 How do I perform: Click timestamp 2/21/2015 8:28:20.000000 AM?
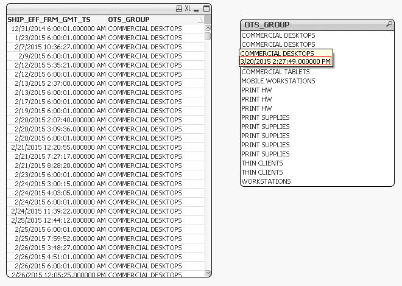(x=60, y=166)
